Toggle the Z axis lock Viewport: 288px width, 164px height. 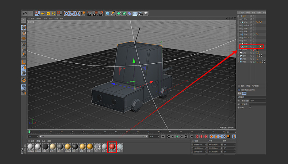[x=77, y=13]
